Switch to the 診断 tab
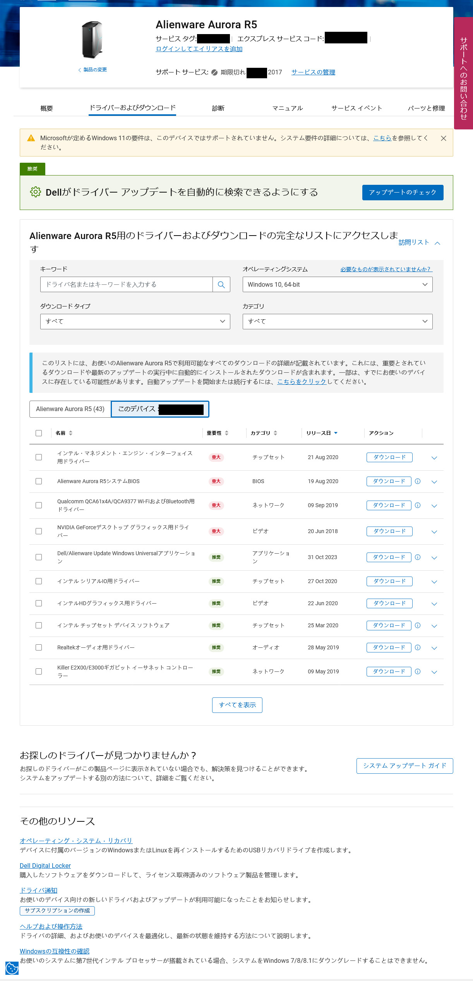 (x=218, y=108)
